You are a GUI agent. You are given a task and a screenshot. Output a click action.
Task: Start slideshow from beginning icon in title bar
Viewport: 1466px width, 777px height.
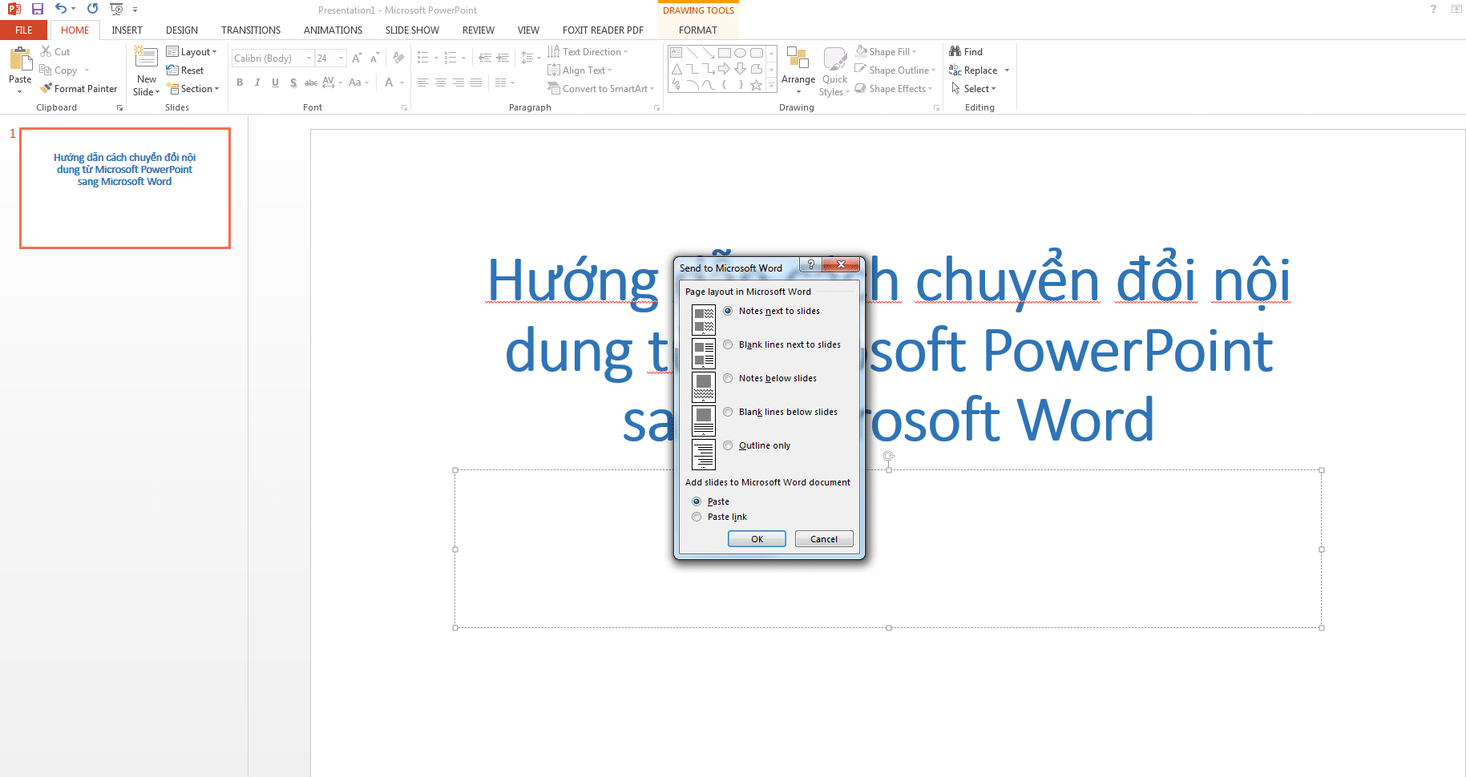point(116,9)
